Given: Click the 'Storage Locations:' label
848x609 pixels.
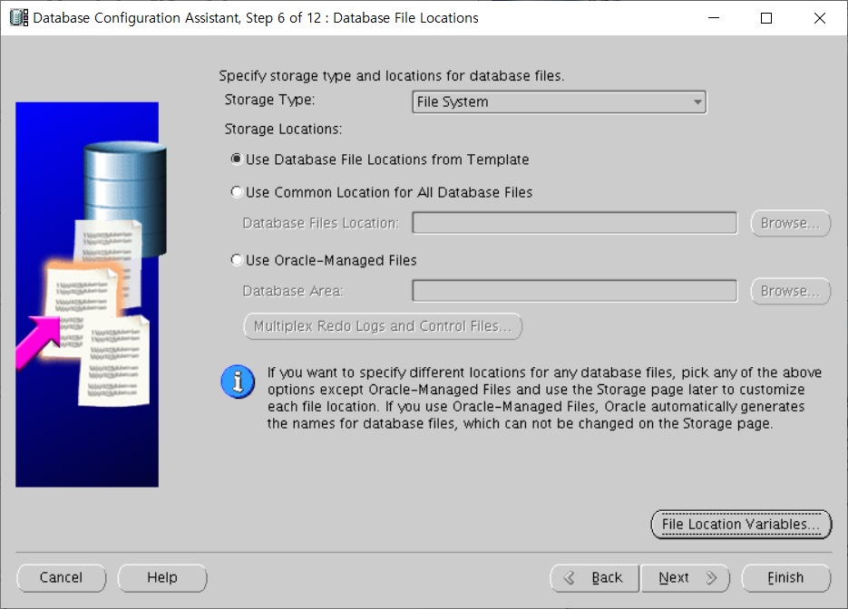Looking at the screenshot, I should click(283, 130).
